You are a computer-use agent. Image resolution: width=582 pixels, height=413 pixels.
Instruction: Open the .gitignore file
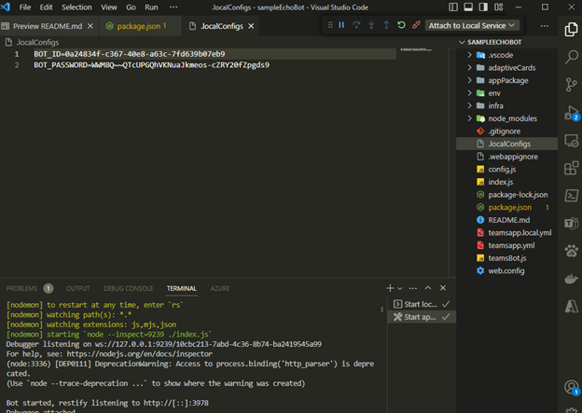tap(507, 131)
